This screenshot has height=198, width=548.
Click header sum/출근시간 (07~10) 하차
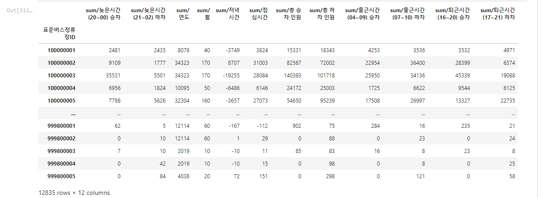pyautogui.click(x=408, y=14)
